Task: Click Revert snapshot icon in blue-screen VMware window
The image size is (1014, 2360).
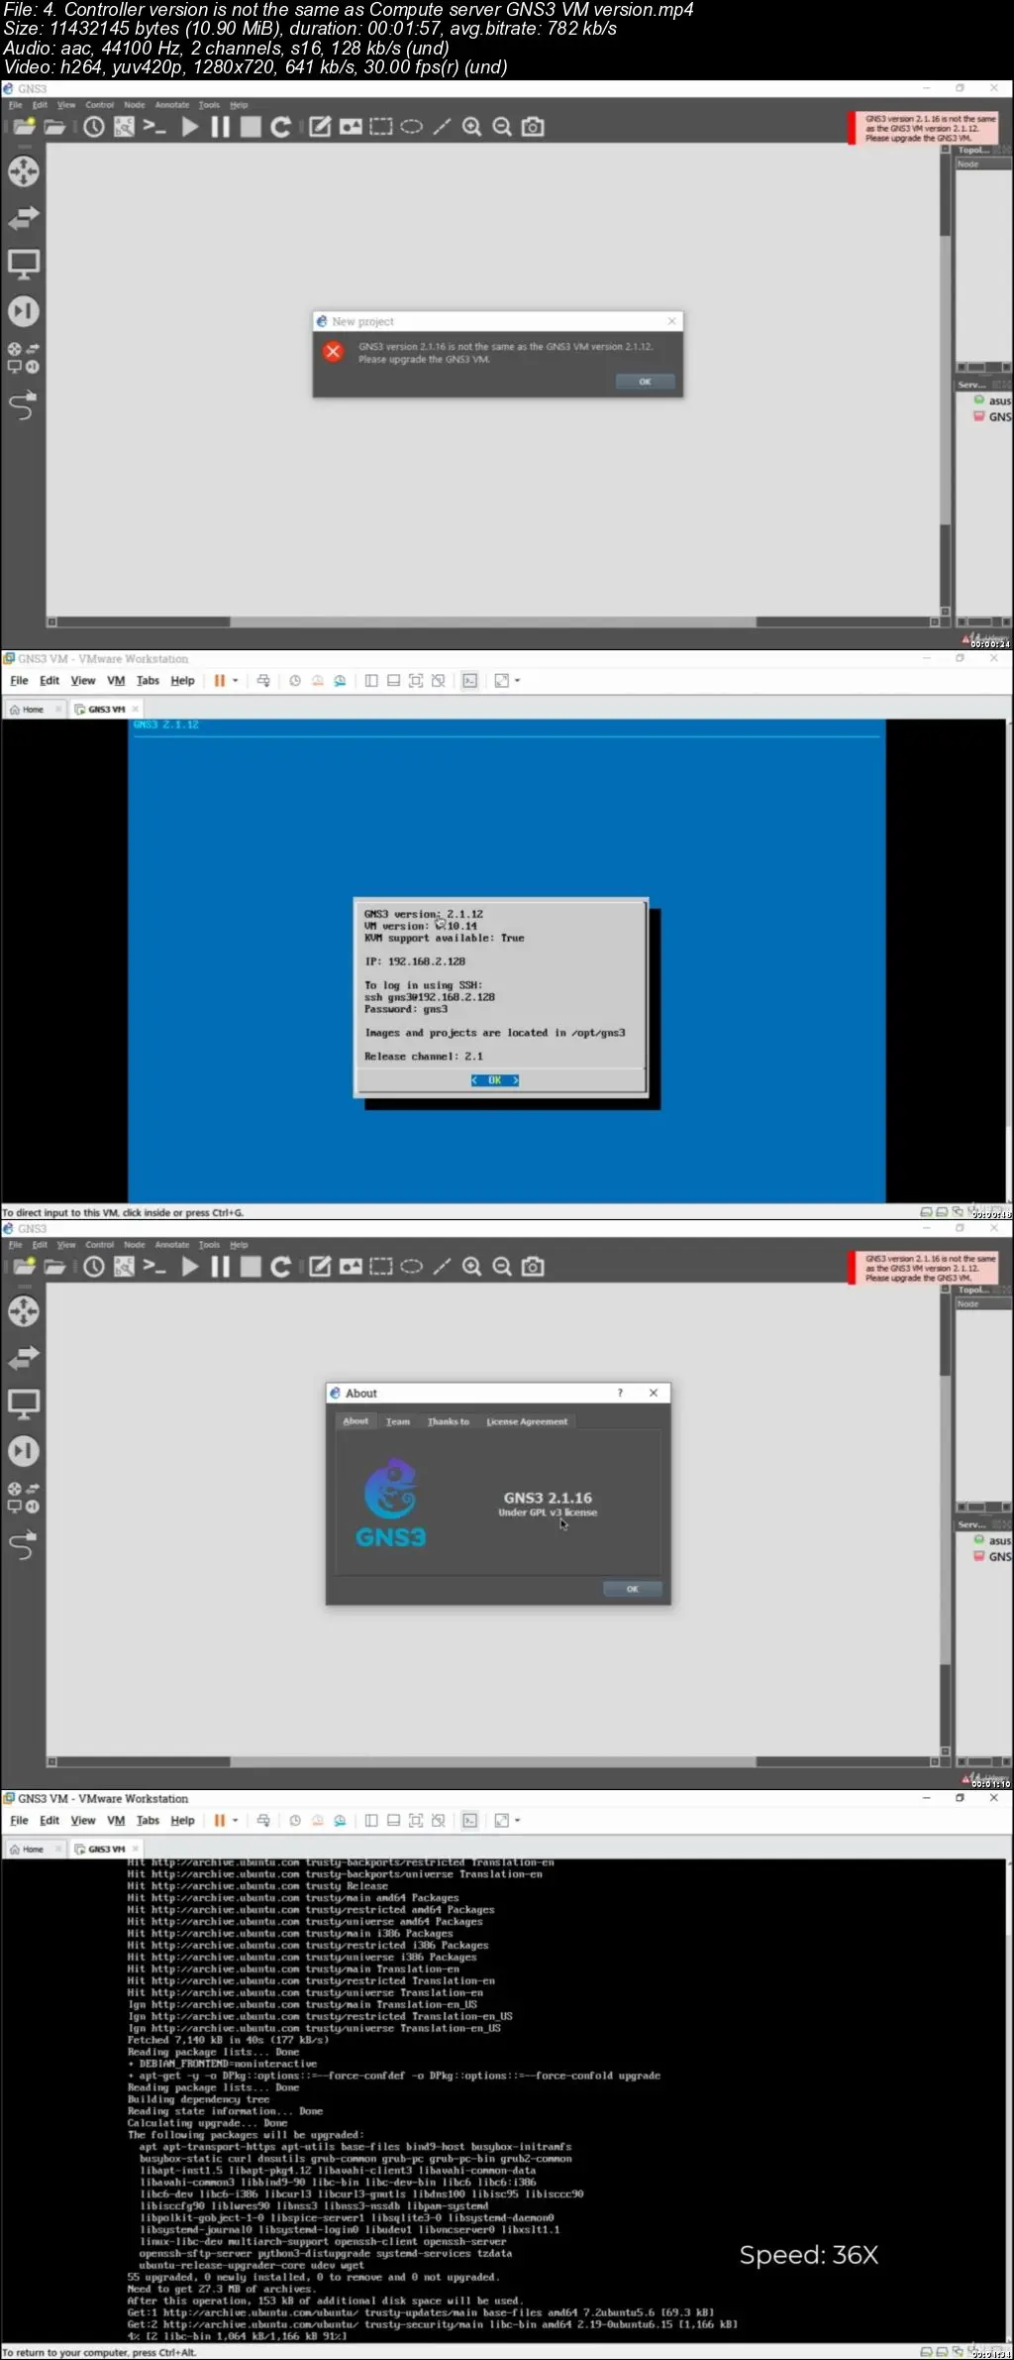Action: point(318,681)
